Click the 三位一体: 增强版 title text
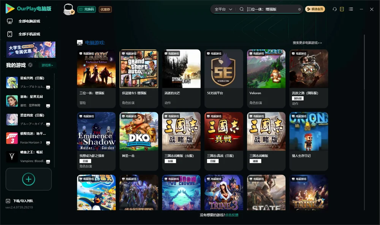Viewport: 380px width, 225px height. tap(92, 93)
